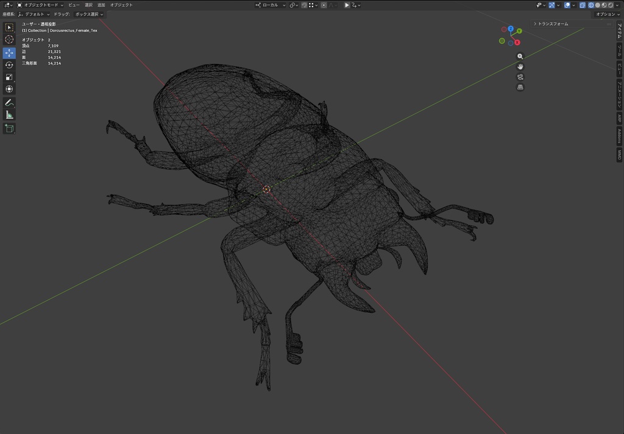Open the overlays options dropdown arrow
This screenshot has height=434, width=624.
pyautogui.click(x=573, y=5)
